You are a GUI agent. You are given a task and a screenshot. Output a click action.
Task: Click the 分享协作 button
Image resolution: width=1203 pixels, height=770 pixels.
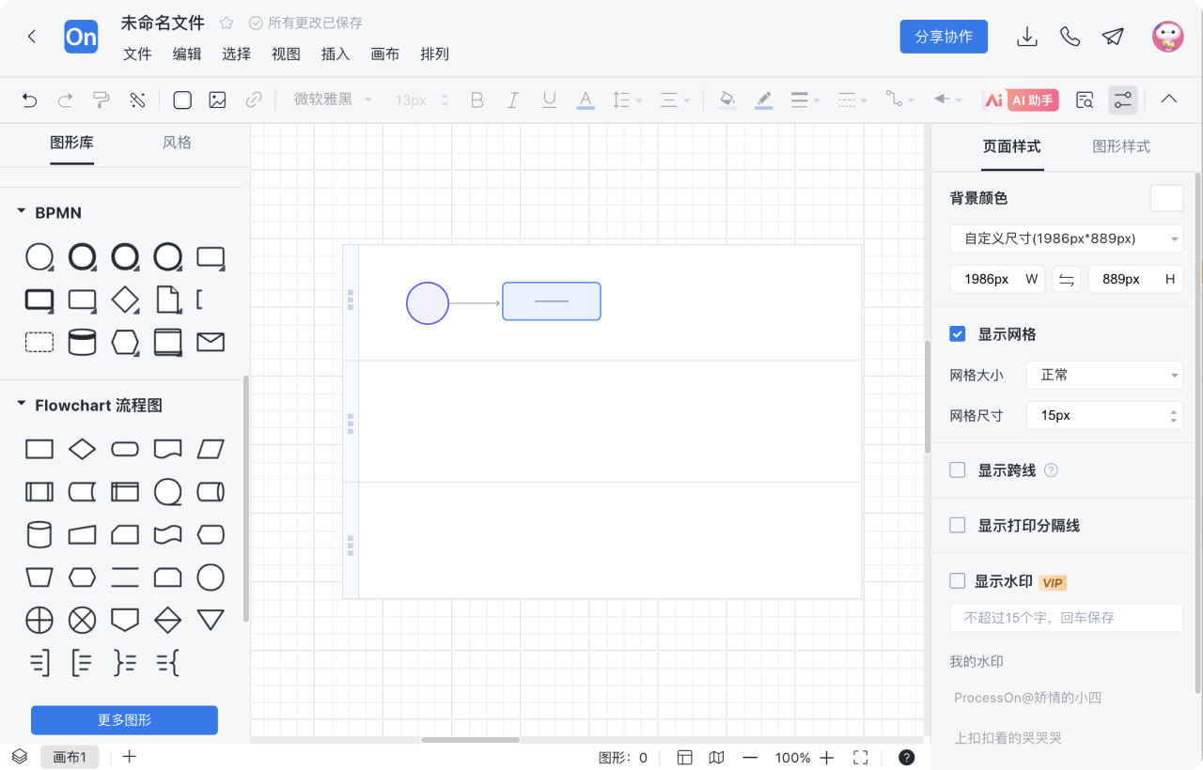pos(944,37)
